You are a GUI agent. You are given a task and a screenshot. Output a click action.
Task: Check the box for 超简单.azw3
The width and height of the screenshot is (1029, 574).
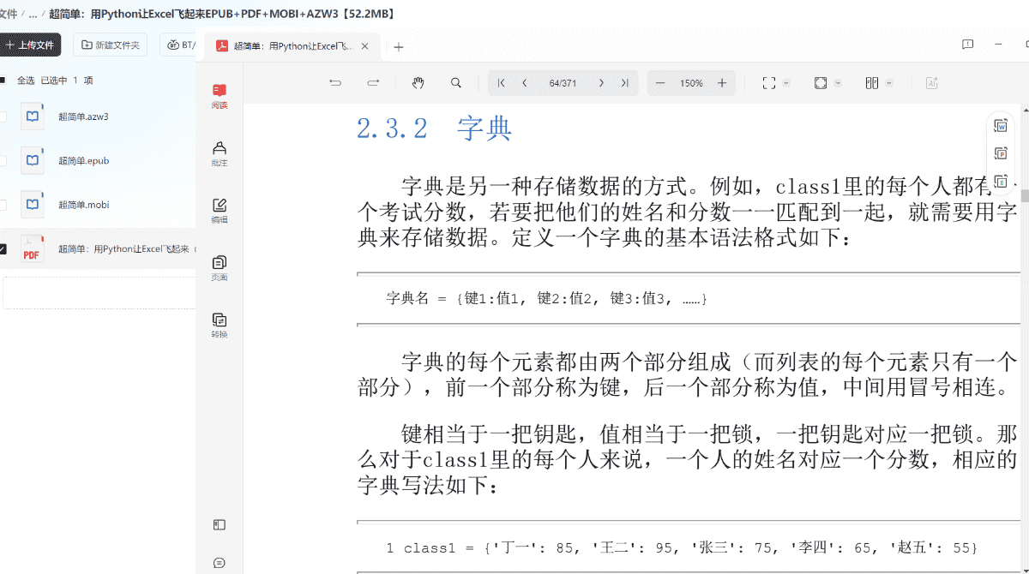tap(3, 117)
